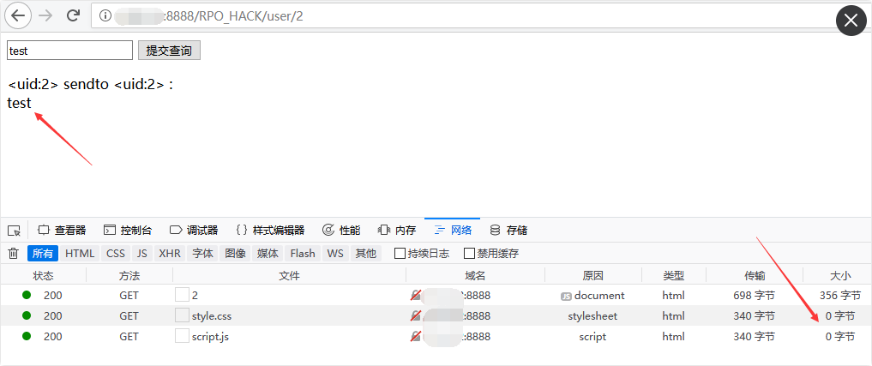The width and height of the screenshot is (872, 366).
Task: Sort by the 域名 column header
Action: 476,275
